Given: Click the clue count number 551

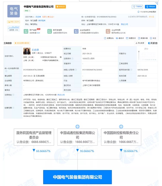Looking at the screenshot, I should (39, 33).
